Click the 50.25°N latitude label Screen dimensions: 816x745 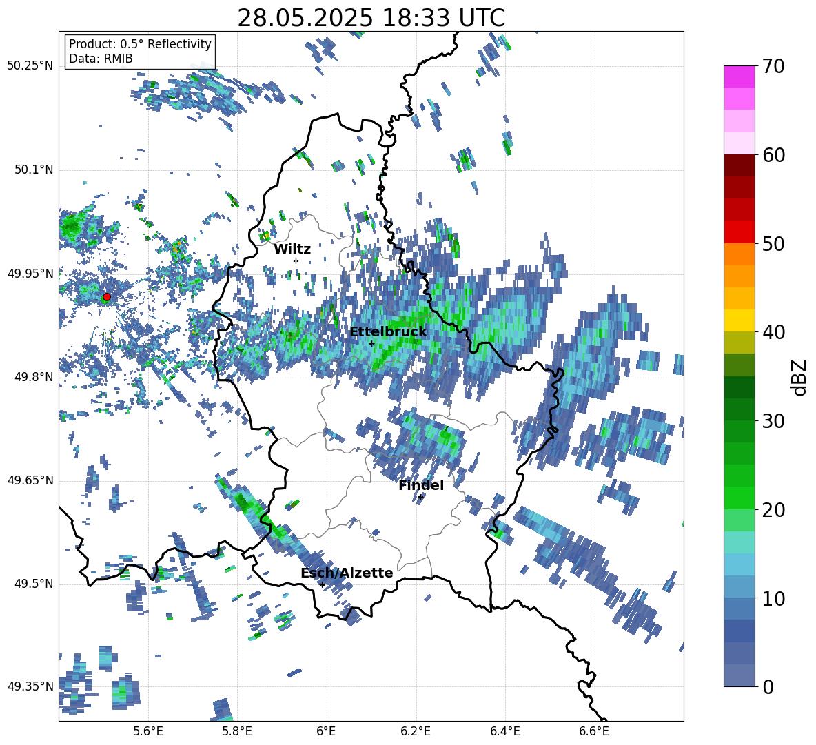(30, 66)
